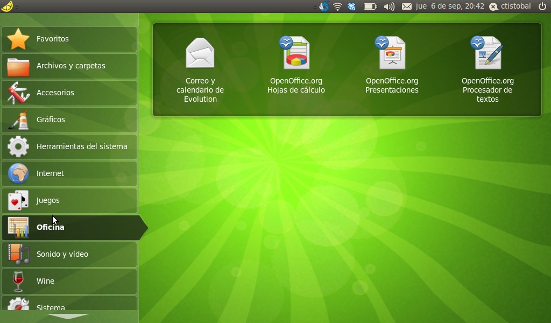Select the Wine category label
Image resolution: width=551 pixels, height=323 pixels.
[45, 281]
